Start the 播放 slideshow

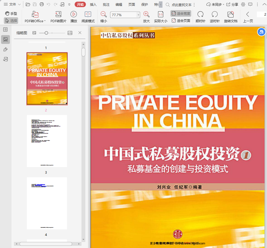click(x=74, y=17)
